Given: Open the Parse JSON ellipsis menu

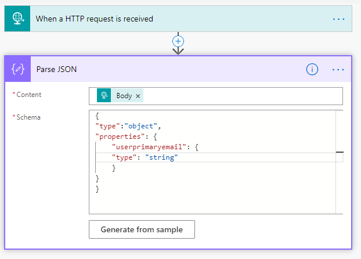Looking at the screenshot, I should (x=338, y=69).
